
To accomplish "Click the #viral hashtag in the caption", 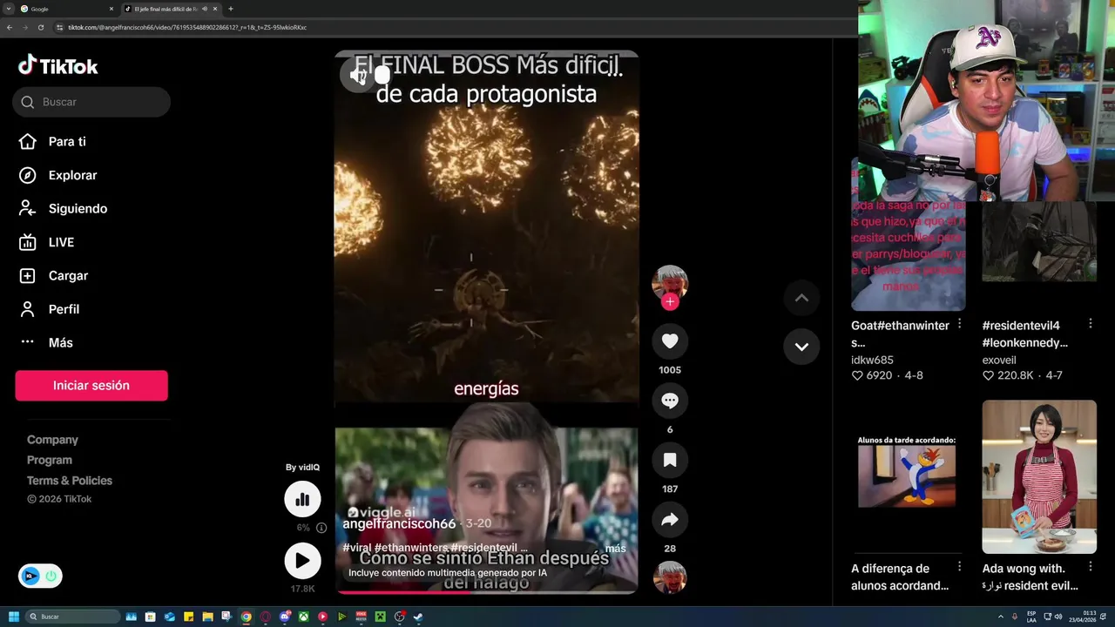I will tap(357, 548).
